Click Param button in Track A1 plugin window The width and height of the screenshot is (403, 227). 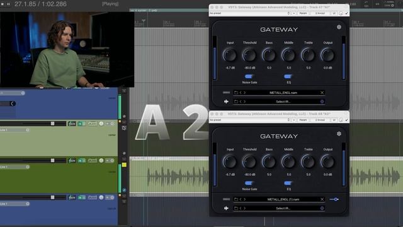click(x=303, y=13)
